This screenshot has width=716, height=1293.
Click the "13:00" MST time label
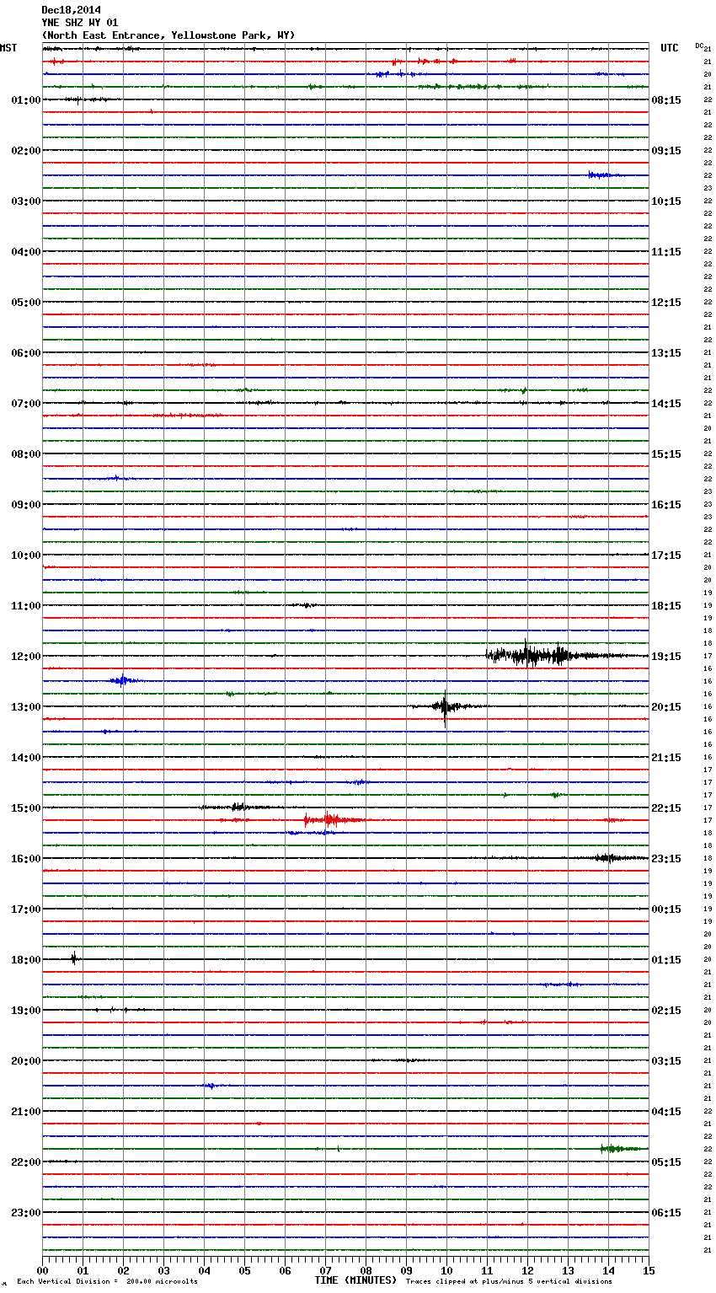point(26,707)
